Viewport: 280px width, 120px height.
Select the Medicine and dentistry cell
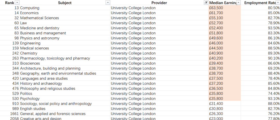65,28
